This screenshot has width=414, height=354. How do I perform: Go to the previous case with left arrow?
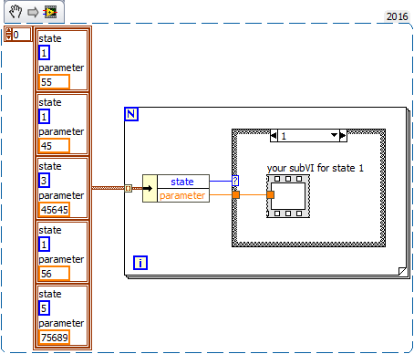[274, 136]
